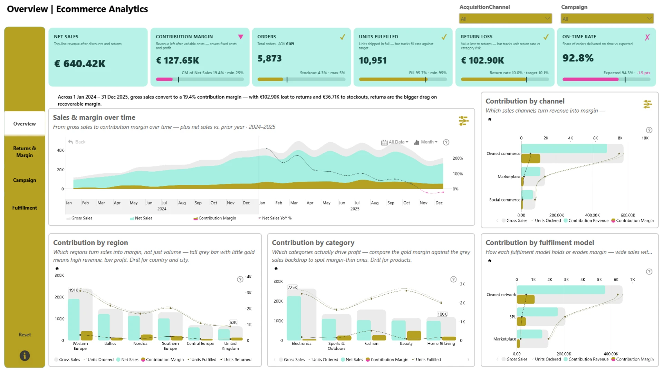Previous legend arrow in fulfilment model chart
This screenshot has width=663, height=373.
497,359
